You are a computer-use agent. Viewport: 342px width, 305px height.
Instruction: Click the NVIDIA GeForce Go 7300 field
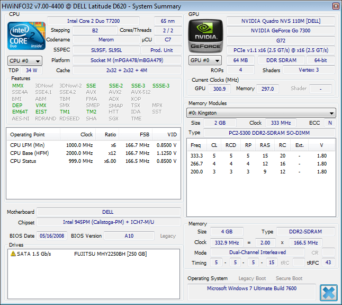[x=281, y=31]
